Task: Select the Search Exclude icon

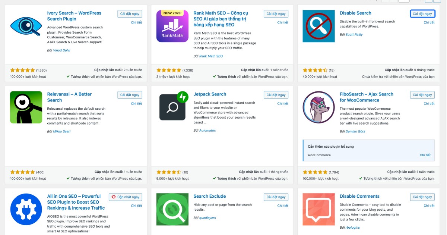Action: pos(172,209)
